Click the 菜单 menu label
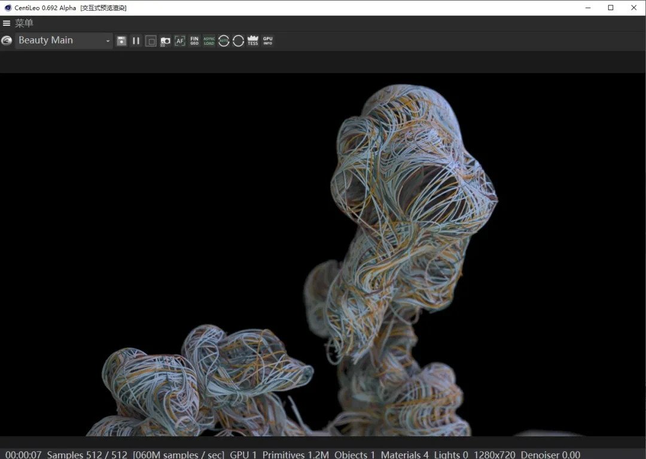646x459 pixels. 24,23
